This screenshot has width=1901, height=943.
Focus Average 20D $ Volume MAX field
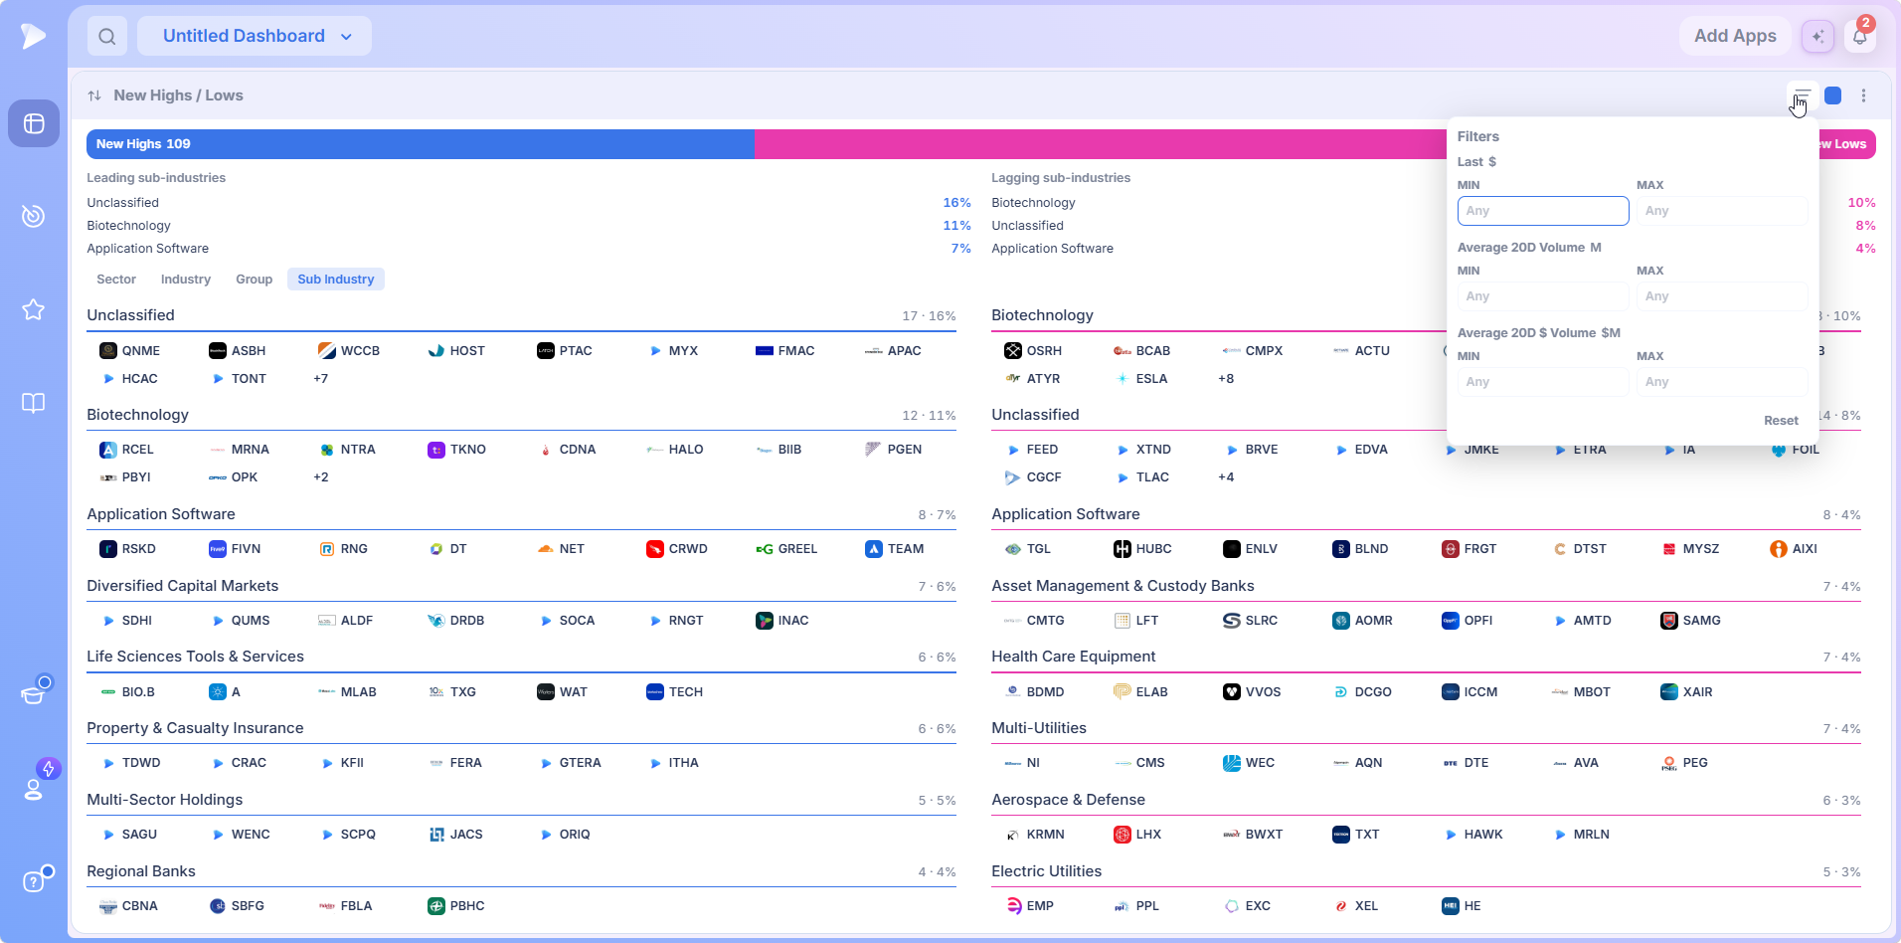click(x=1722, y=382)
